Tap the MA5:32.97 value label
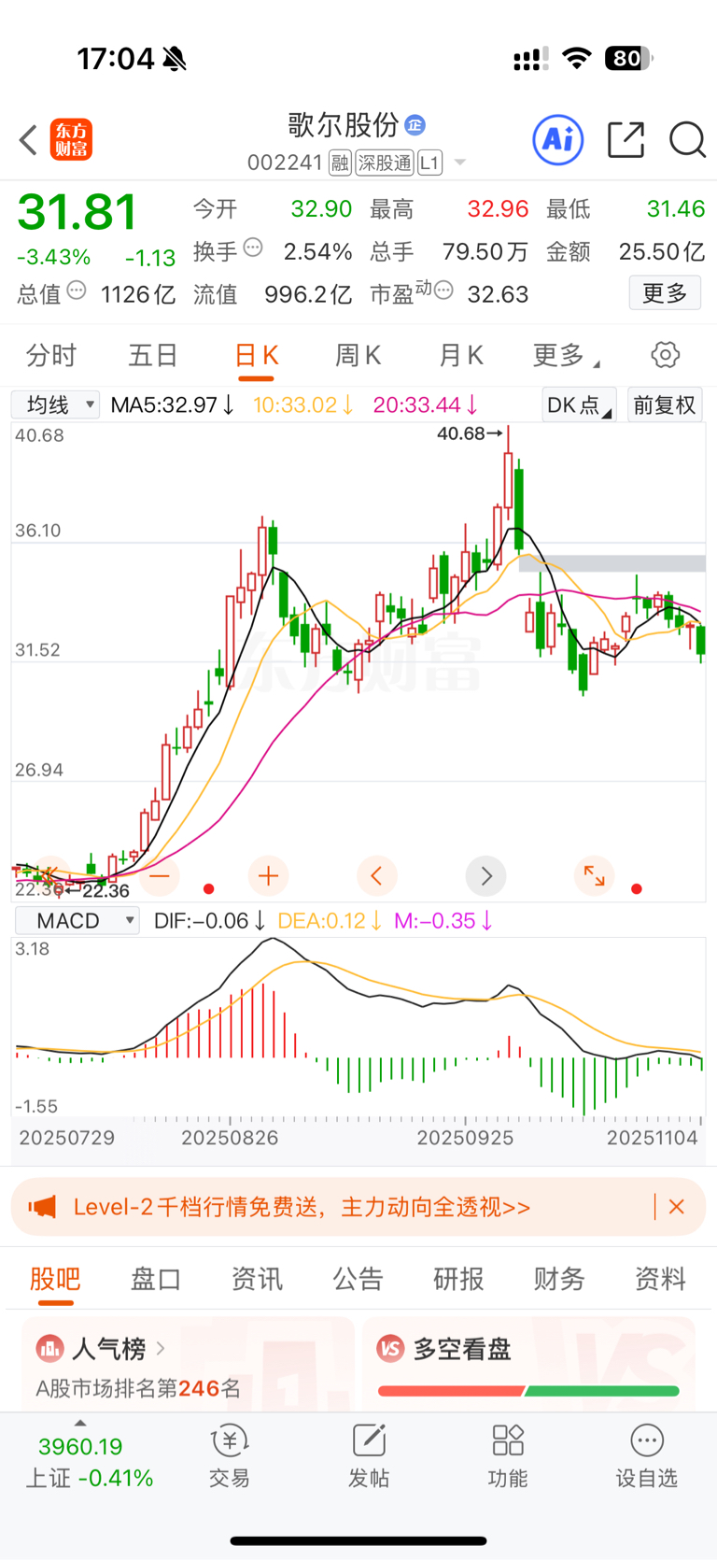 (x=173, y=404)
